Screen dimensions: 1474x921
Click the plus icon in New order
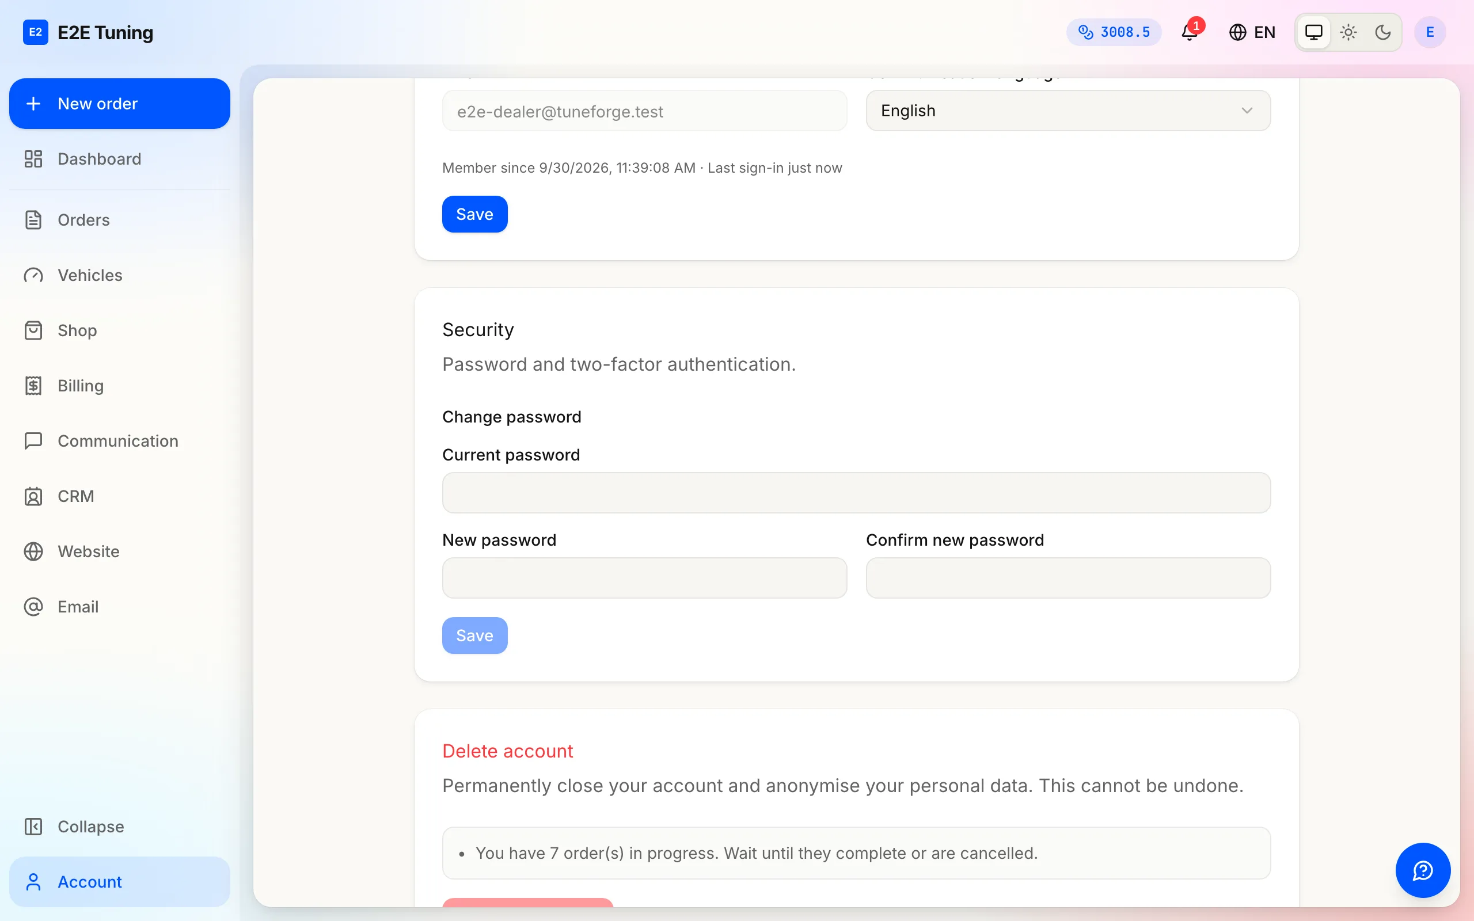[x=33, y=104]
